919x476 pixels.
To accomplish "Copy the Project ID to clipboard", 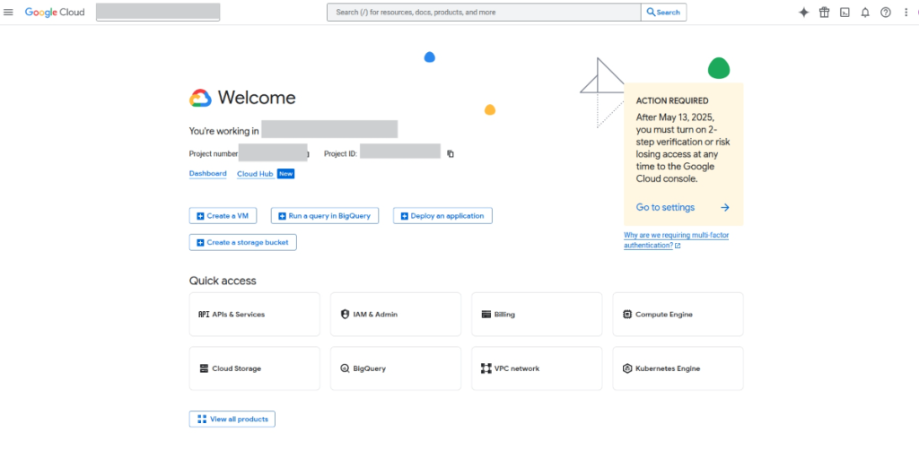I will pos(451,154).
